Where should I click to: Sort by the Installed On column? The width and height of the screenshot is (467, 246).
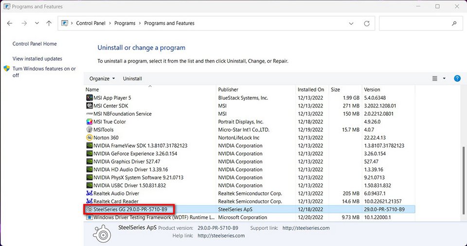click(x=312, y=89)
